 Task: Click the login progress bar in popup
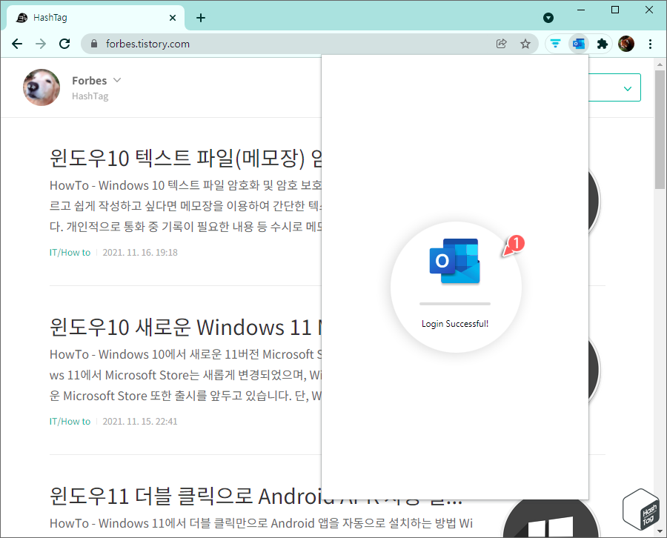click(x=455, y=304)
